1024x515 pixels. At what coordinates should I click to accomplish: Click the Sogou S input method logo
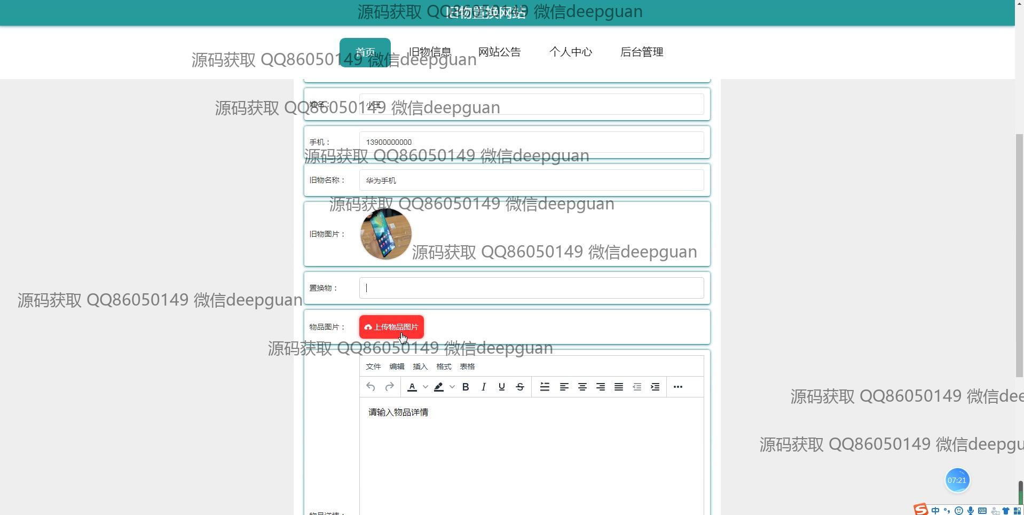tap(920, 509)
